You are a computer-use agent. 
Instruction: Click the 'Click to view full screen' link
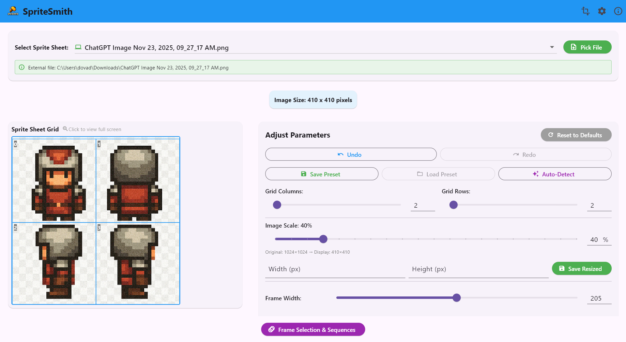coord(95,129)
